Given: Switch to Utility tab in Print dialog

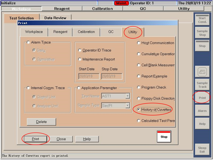Looking at the screenshot, I should click(x=133, y=32).
